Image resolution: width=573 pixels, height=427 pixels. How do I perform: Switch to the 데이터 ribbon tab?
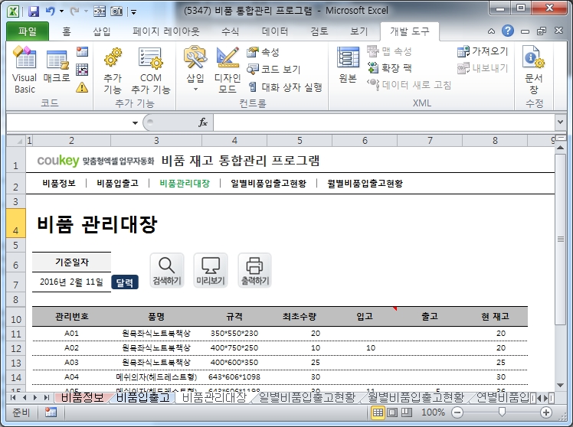[275, 31]
